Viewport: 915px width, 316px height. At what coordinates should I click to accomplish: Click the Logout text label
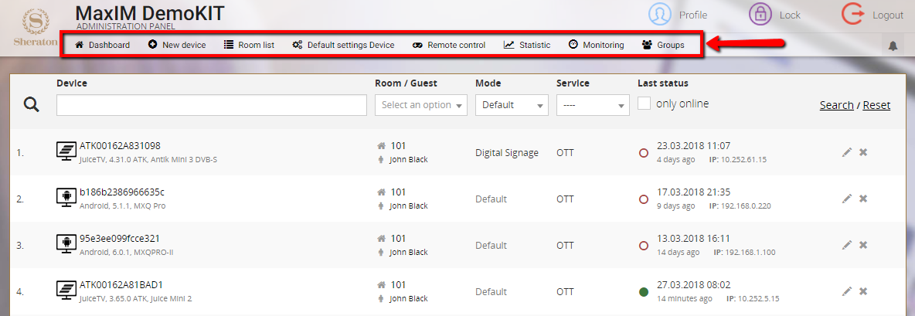(888, 15)
